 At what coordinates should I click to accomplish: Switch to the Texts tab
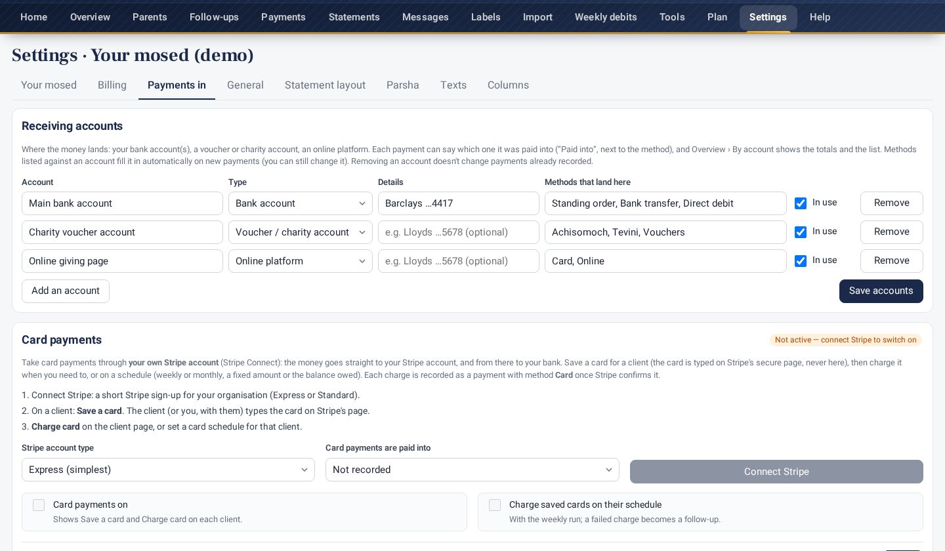pyautogui.click(x=453, y=85)
